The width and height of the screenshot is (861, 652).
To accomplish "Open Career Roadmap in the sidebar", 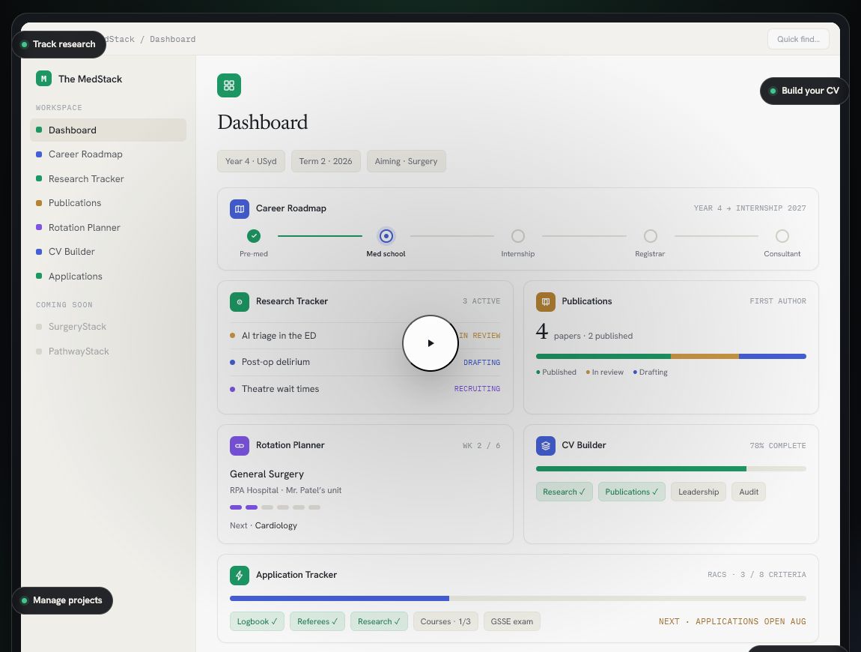I will (x=108, y=154).
